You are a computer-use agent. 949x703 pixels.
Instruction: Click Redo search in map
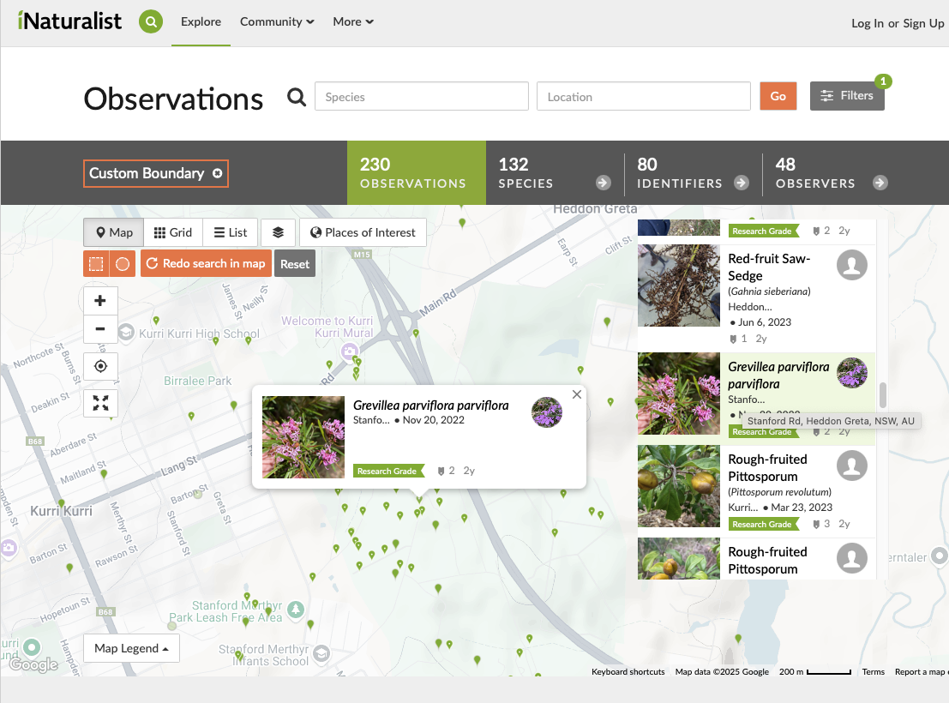(206, 264)
